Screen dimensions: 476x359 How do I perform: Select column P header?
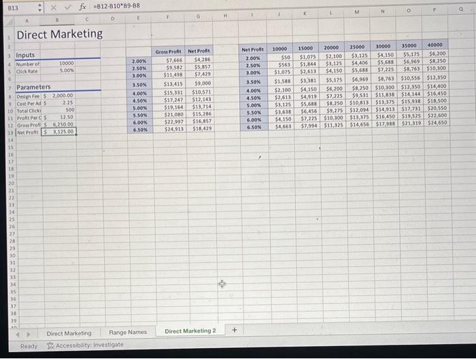[435, 10]
